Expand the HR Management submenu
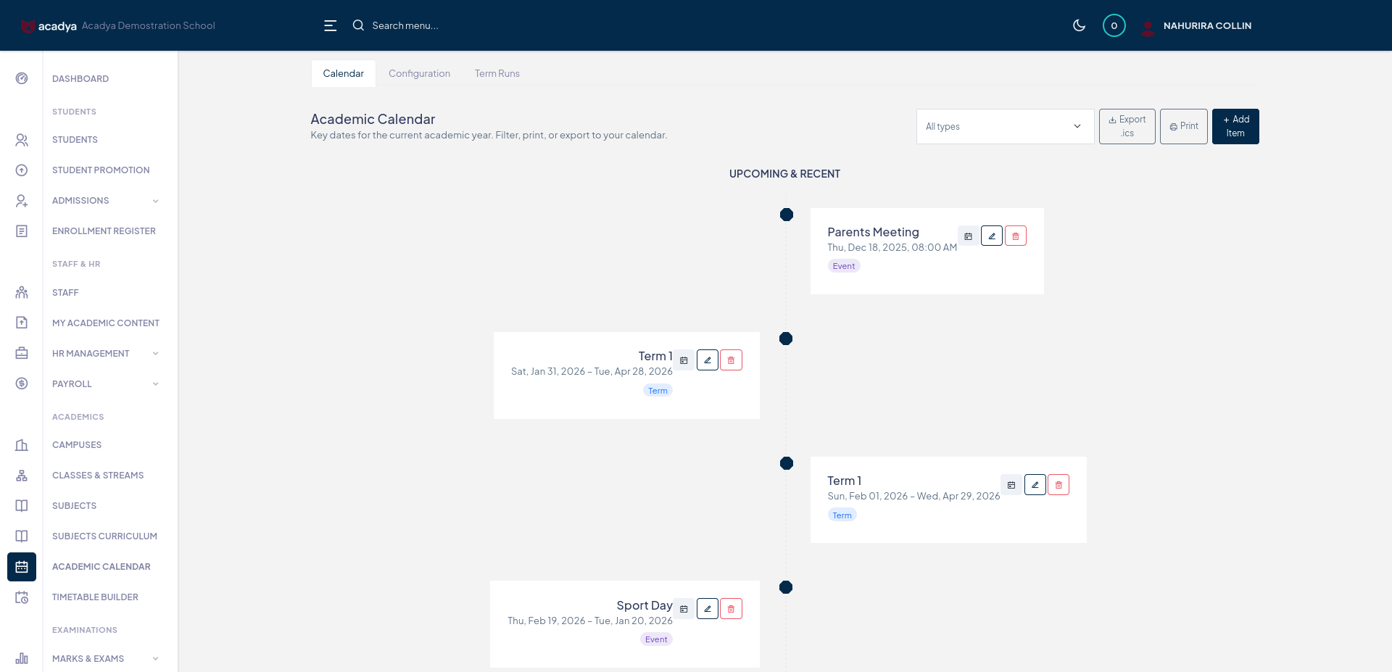The image size is (1392, 672). pyautogui.click(x=155, y=354)
